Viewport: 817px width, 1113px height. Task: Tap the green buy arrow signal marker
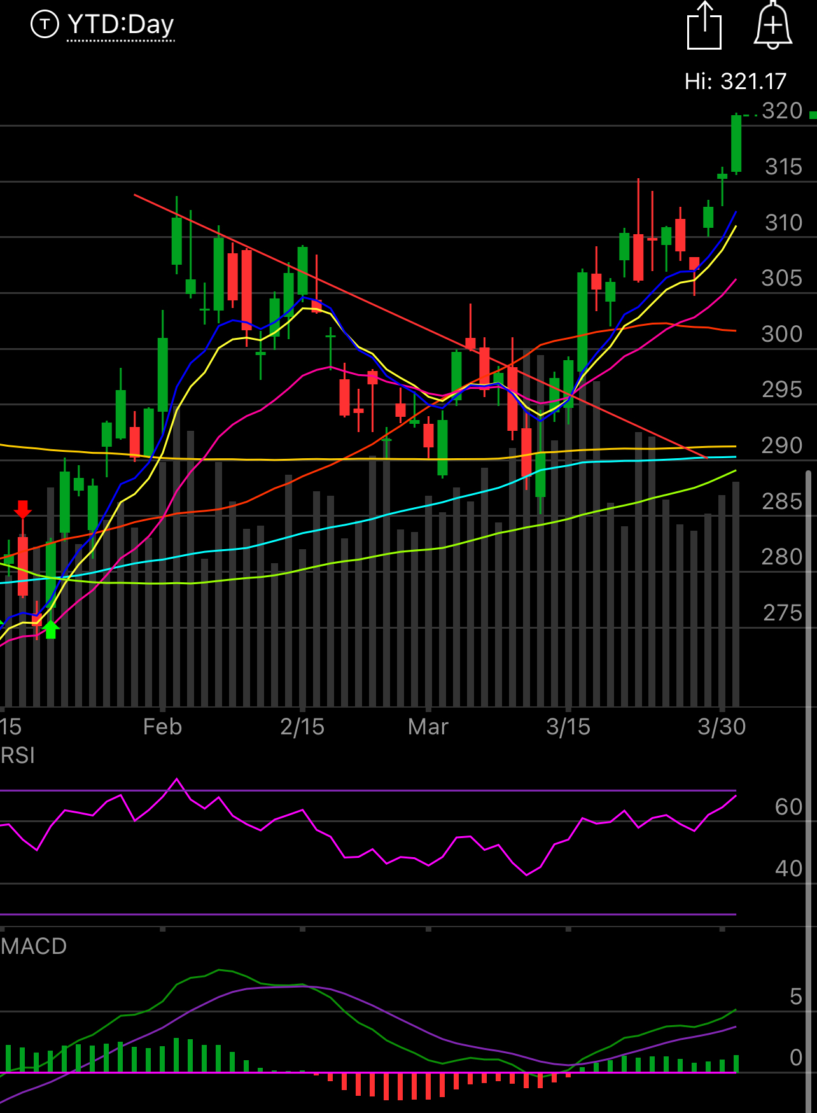click(x=51, y=629)
